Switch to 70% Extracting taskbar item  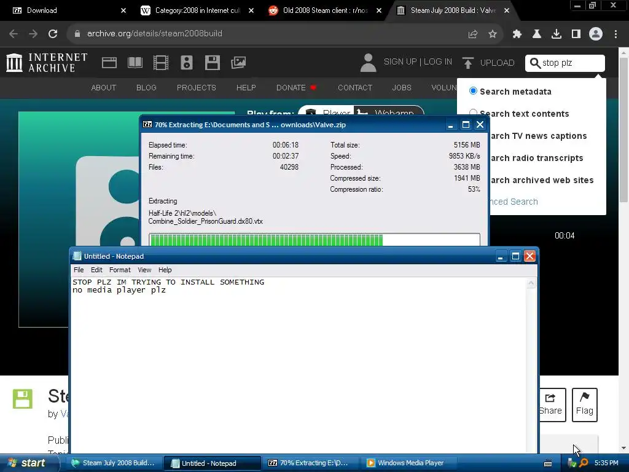310,463
